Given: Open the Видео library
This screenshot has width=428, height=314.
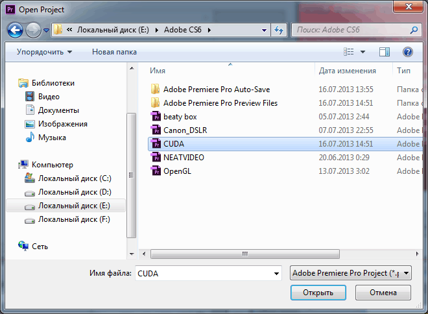Looking at the screenshot, I should [49, 97].
